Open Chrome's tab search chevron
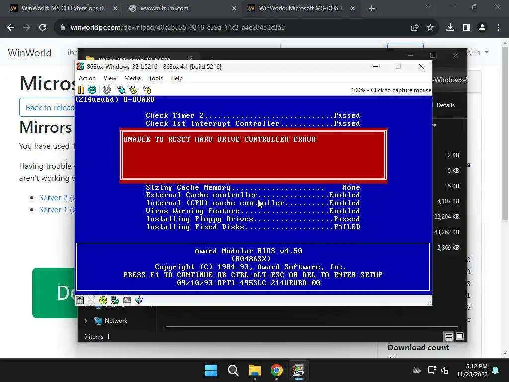This screenshot has height=382, width=509. pyautogui.click(x=429, y=7)
